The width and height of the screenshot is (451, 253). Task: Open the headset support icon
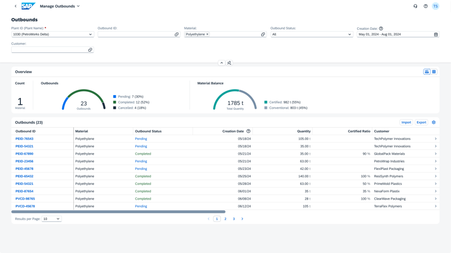[x=415, y=6]
